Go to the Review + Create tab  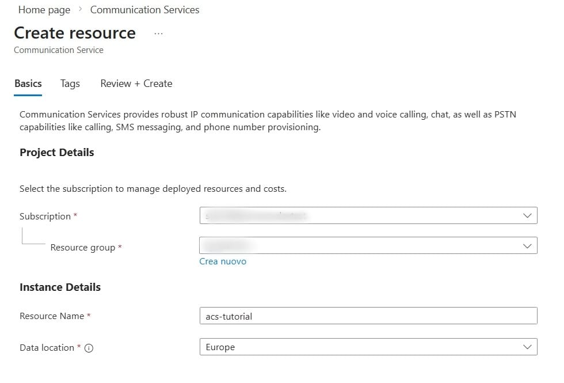click(x=136, y=84)
